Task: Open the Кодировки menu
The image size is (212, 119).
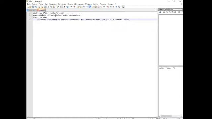Action: coord(53,4)
